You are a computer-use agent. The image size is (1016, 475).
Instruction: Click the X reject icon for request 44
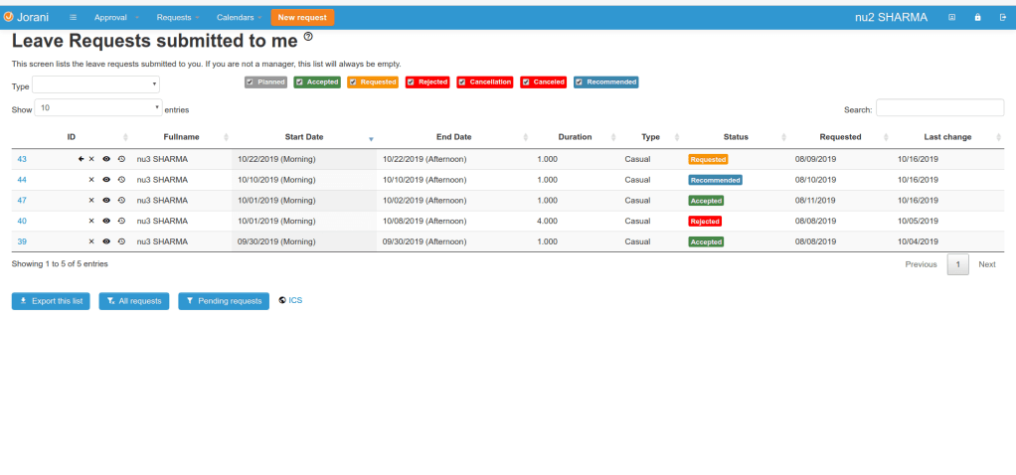[91, 180]
